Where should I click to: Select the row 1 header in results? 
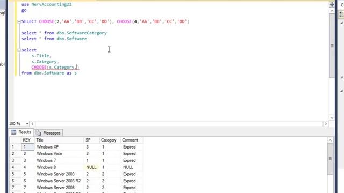[16, 147]
